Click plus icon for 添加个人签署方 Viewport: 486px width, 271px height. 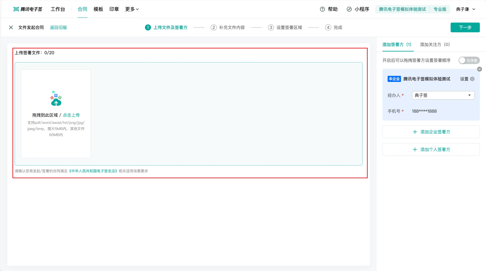pos(415,149)
